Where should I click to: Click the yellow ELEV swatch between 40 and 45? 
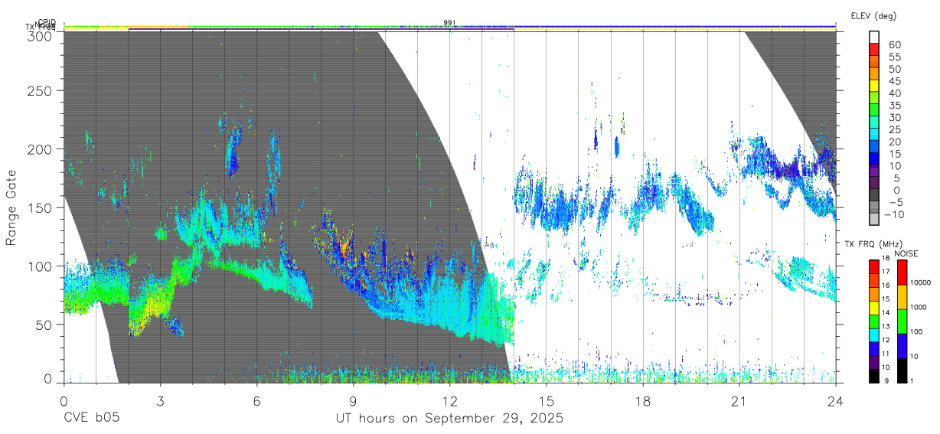tap(874, 86)
